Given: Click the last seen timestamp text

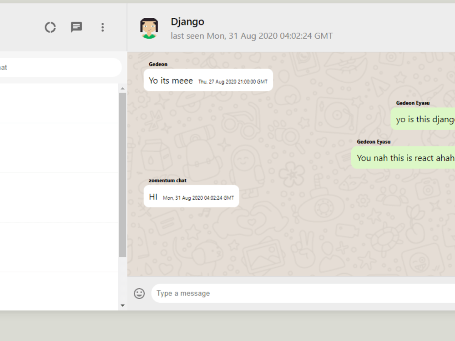Looking at the screenshot, I should 252,36.
